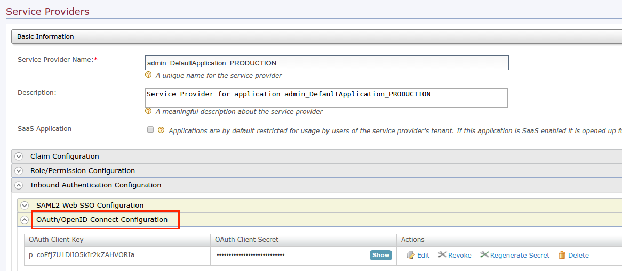Expand the Claim Configuration section
Viewport: 622px width, 271px height.
pyautogui.click(x=19, y=157)
